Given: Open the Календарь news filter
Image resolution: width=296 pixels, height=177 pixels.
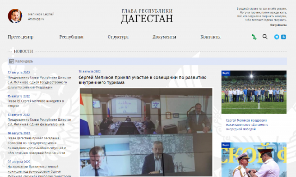Looking at the screenshot, I should pyautogui.click(x=24, y=61).
